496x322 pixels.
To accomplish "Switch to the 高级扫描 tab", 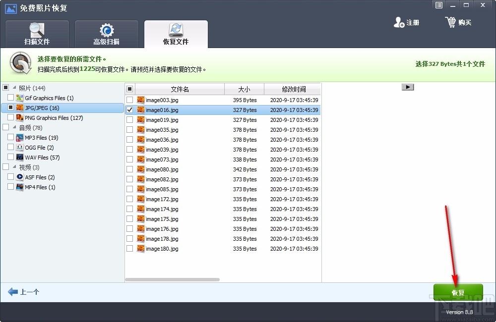I will pos(106,34).
